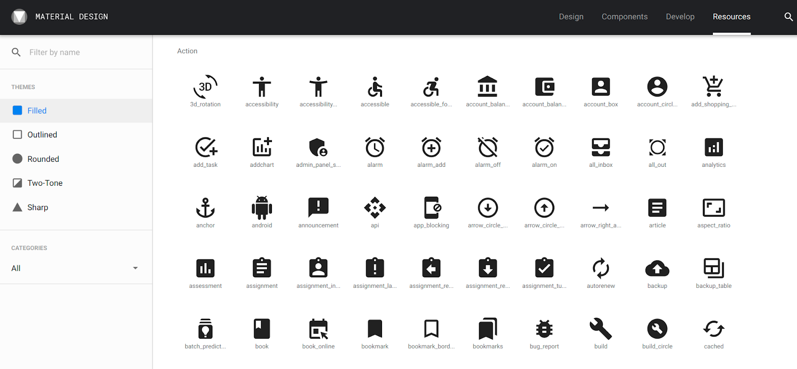Image resolution: width=797 pixels, height=369 pixels.
Task: Switch to the Outlined theme
Action: point(42,134)
